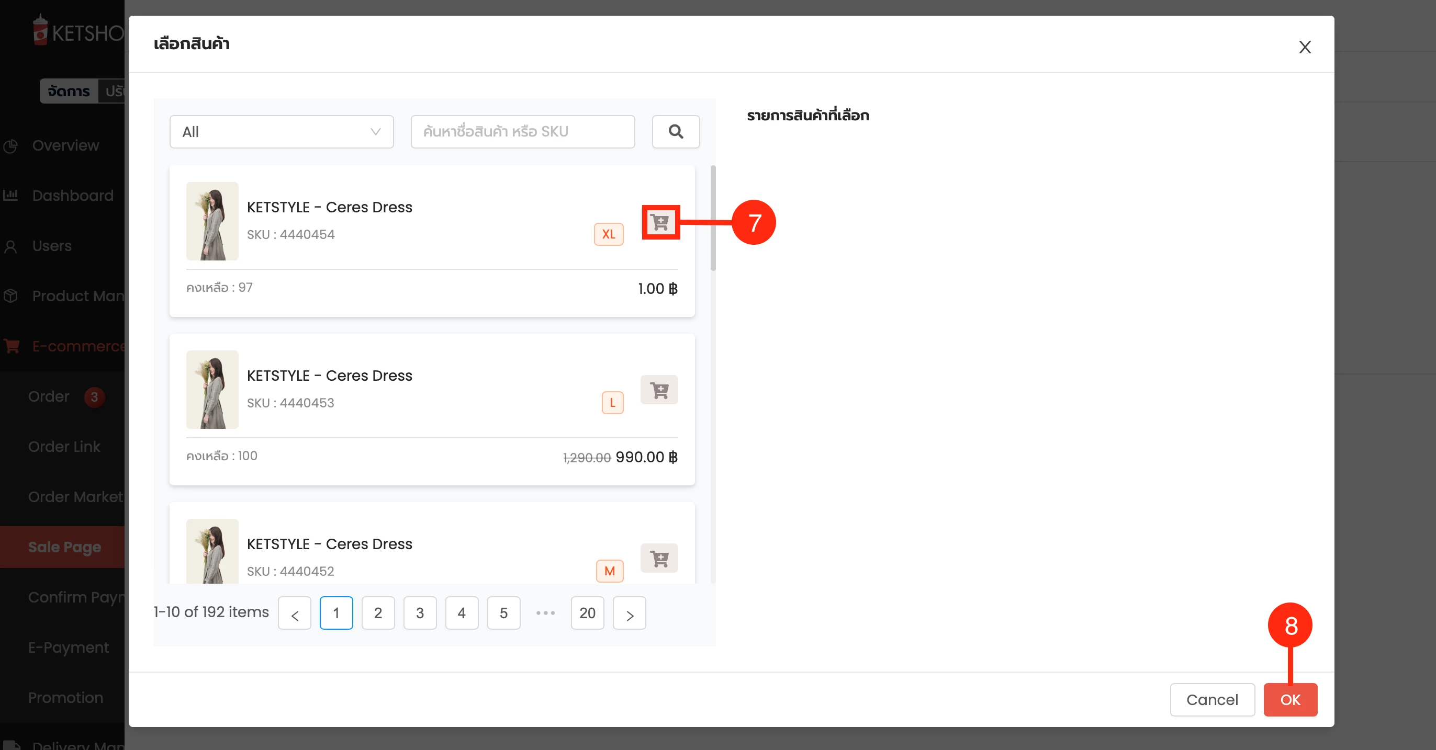
Task: Click the จัดการ tab in the sidebar
Action: tap(69, 91)
